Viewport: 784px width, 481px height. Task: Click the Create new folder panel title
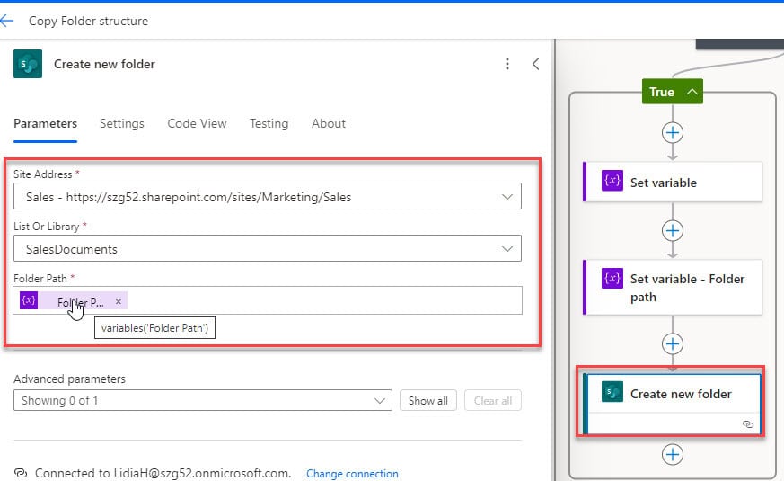(x=104, y=64)
